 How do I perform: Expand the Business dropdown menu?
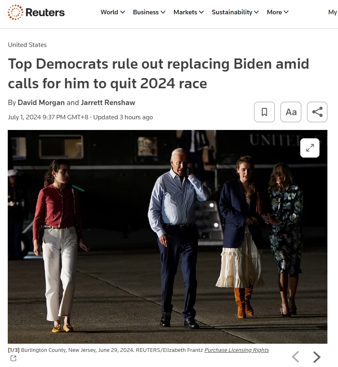[x=149, y=12]
